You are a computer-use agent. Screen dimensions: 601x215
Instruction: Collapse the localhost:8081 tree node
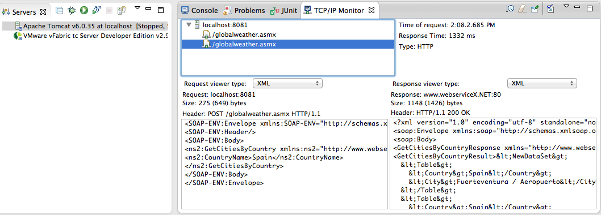188,25
